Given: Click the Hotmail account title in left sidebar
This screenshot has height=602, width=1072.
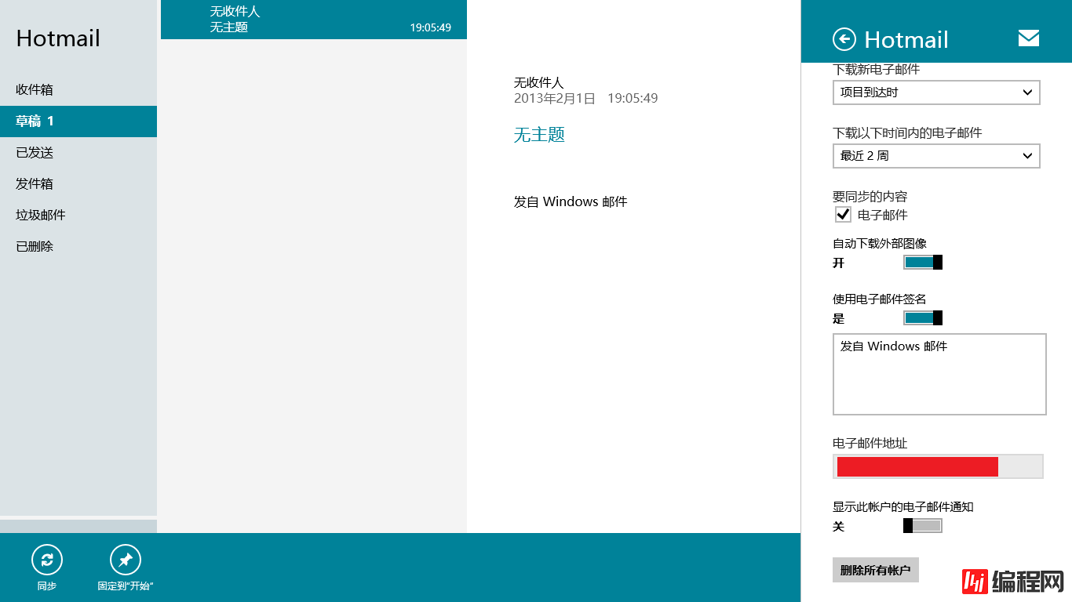Looking at the screenshot, I should click(58, 38).
